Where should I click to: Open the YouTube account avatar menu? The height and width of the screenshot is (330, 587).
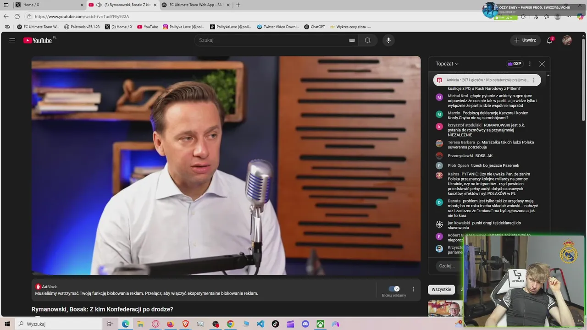tap(567, 40)
